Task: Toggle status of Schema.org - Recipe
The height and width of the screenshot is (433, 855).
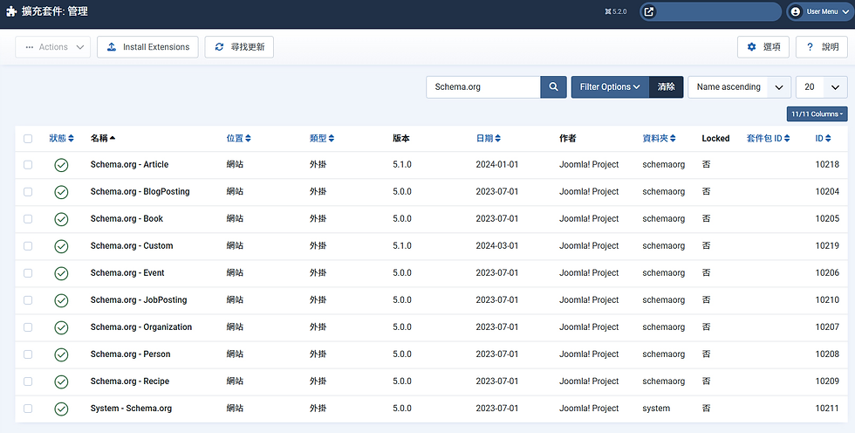Action: 62,381
